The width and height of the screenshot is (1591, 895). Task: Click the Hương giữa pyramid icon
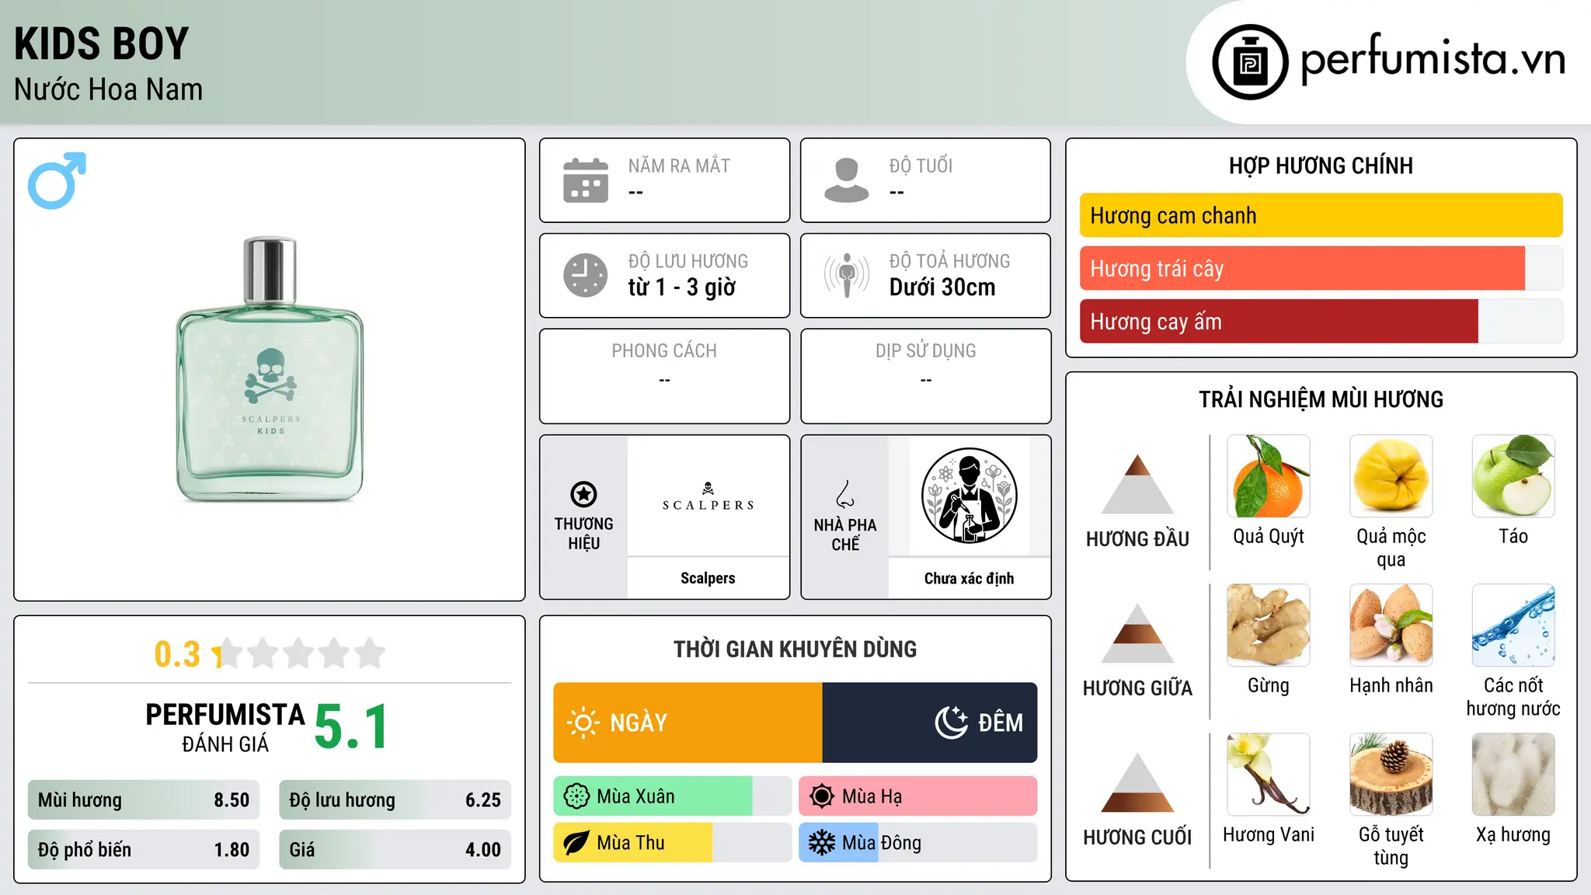click(x=1137, y=633)
